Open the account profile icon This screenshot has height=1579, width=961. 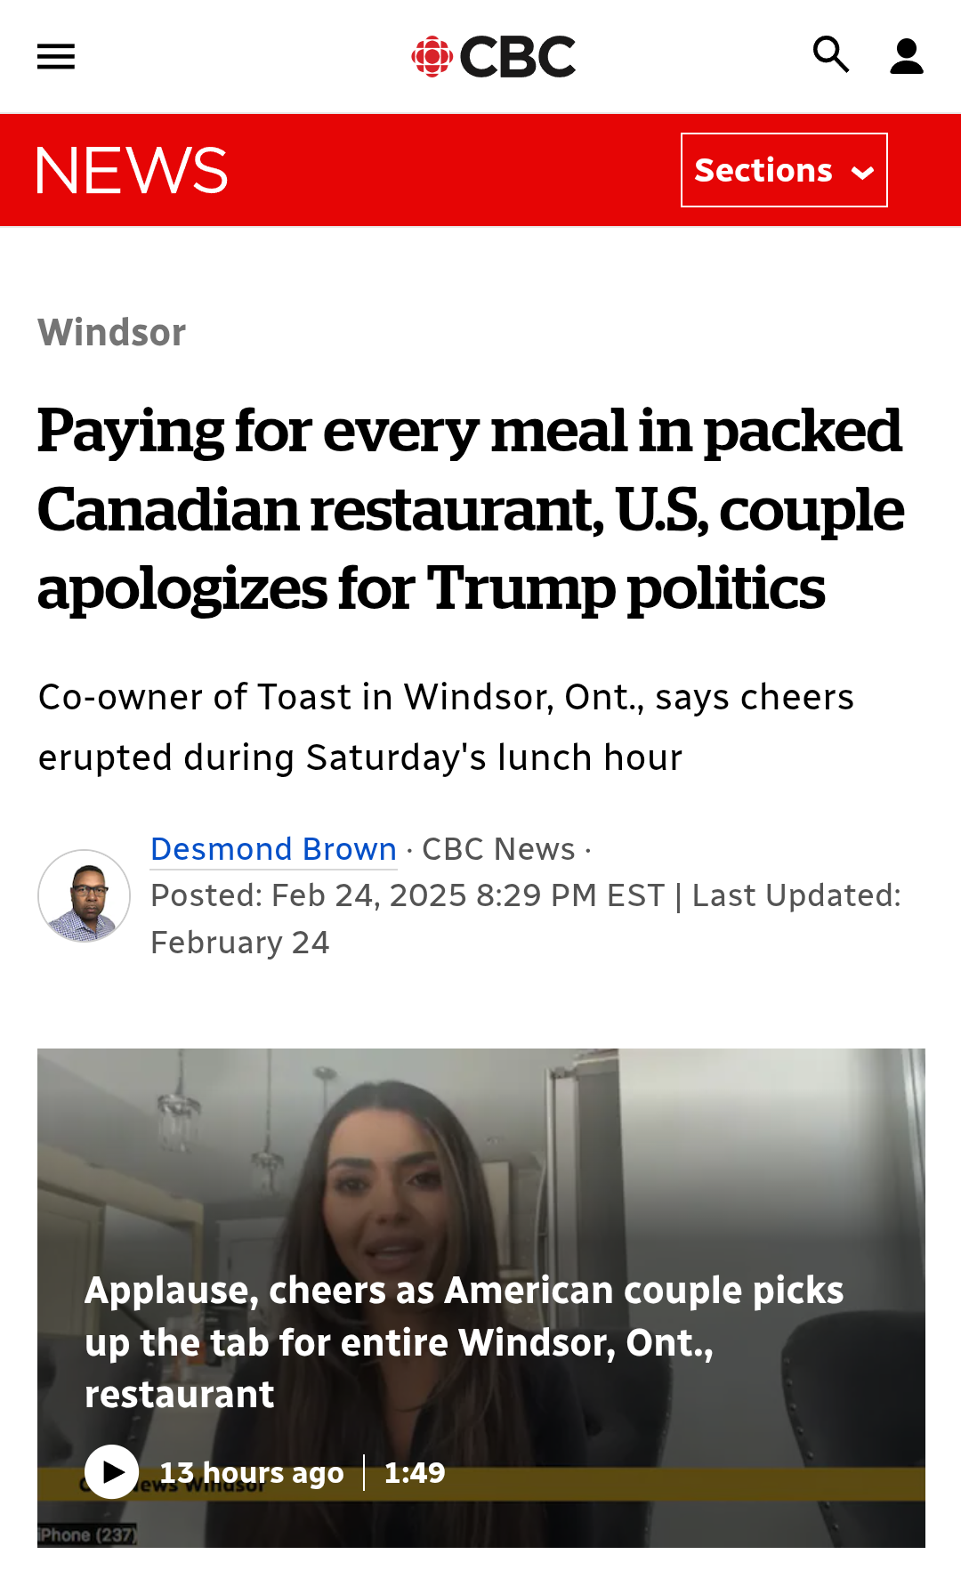coord(907,57)
